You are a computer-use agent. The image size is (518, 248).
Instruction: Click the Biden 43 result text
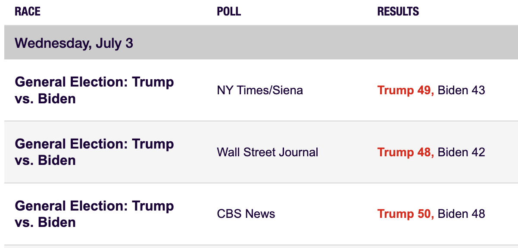pos(461,90)
